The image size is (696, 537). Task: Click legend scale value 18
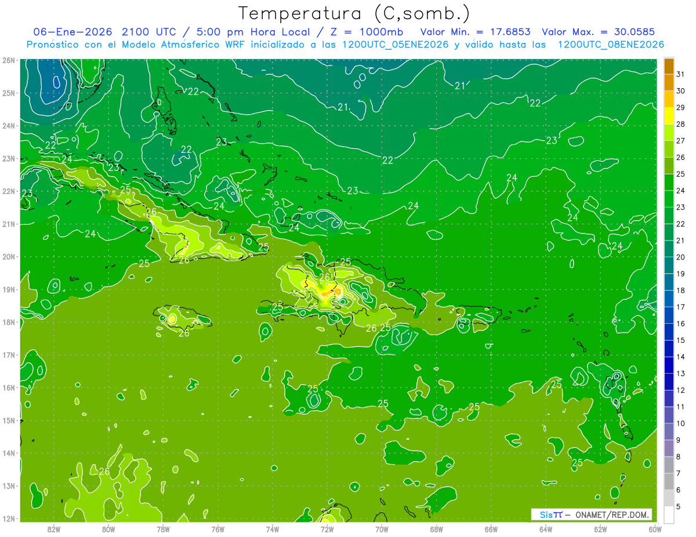680,290
